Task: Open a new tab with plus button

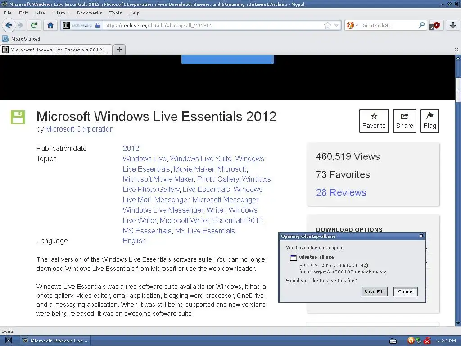Action: click(x=119, y=50)
